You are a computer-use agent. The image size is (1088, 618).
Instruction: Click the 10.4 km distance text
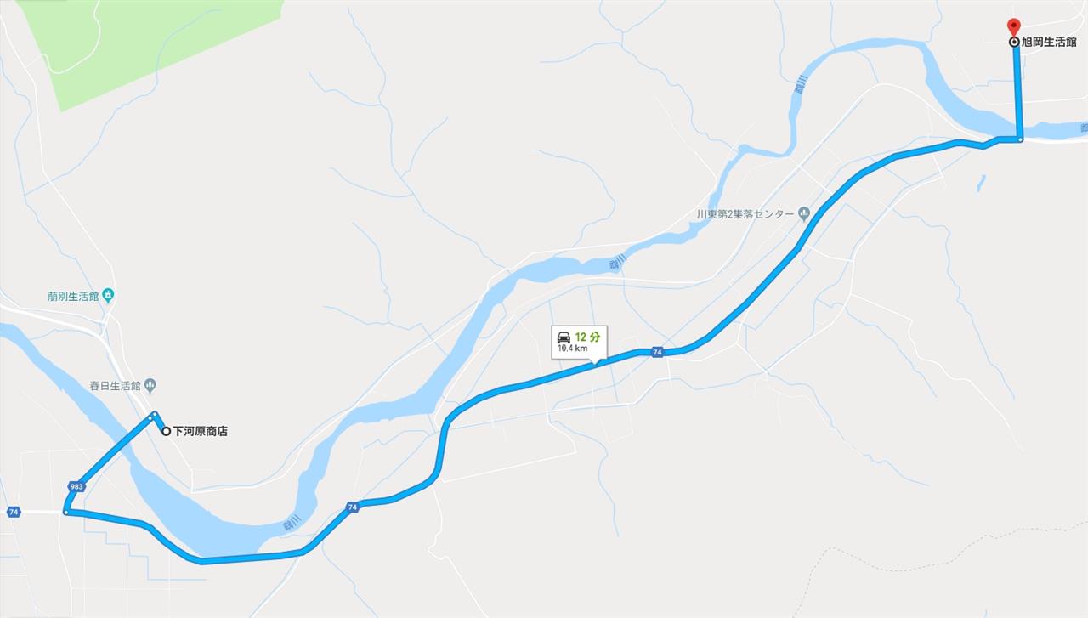tap(572, 349)
